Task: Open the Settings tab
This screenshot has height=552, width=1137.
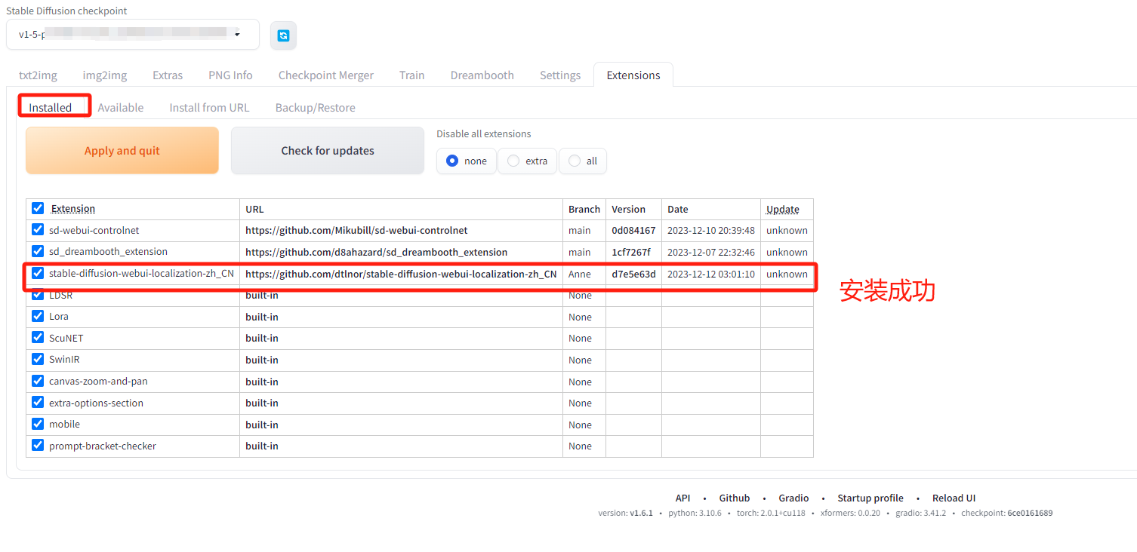Action: coord(560,75)
